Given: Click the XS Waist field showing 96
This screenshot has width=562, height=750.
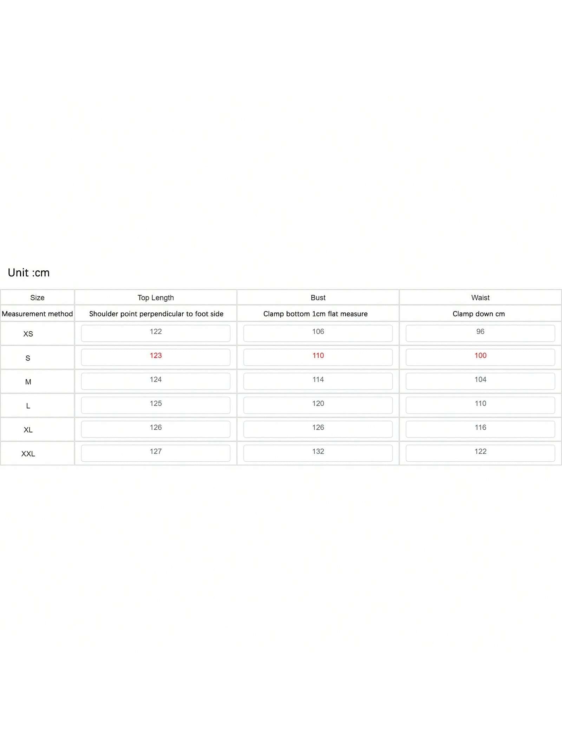Looking at the screenshot, I should [x=480, y=333].
